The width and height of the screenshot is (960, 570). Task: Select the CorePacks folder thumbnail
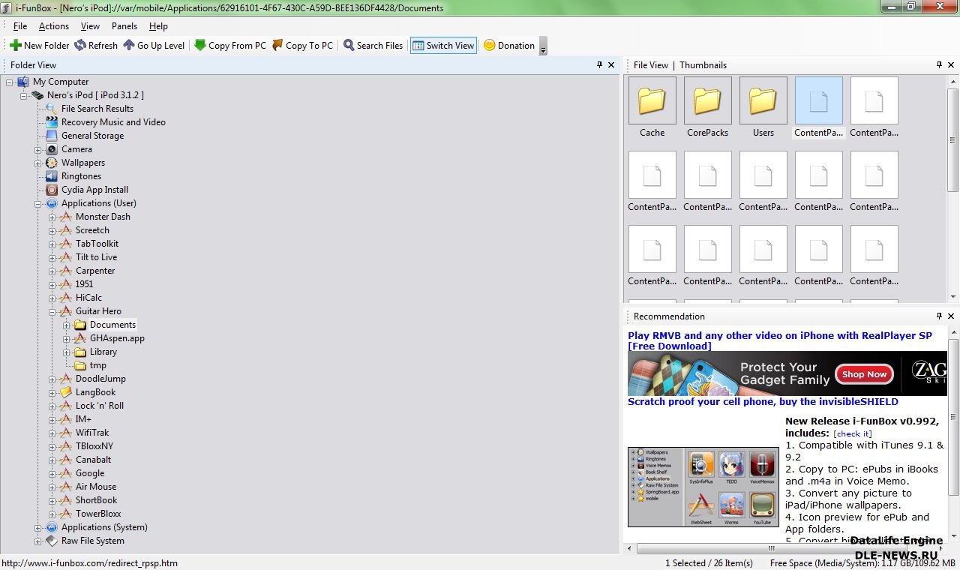[708, 100]
